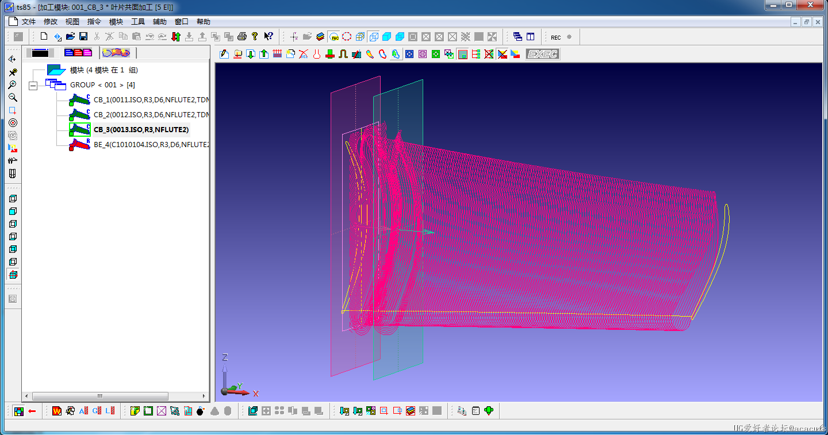Click the blue rectangle window-zoom sidebar icon
Viewport: 828px width, 435px height.
(x=13, y=110)
